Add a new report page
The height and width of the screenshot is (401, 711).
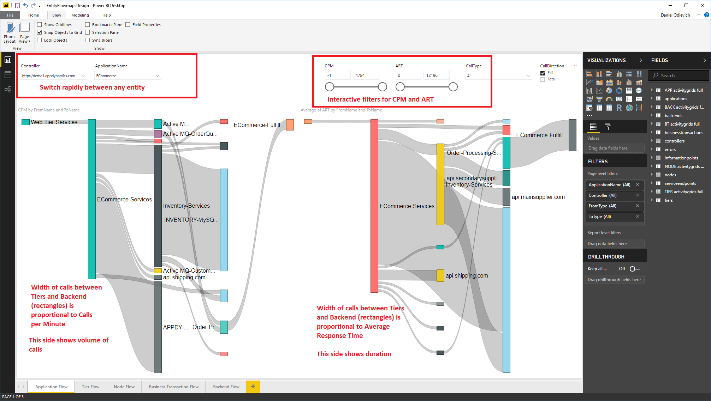coord(253,387)
